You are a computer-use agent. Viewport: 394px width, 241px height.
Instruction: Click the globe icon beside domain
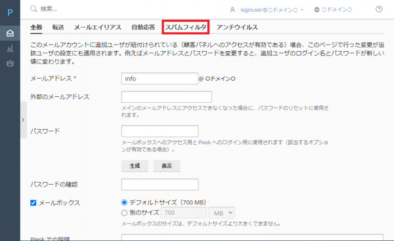pos(317,10)
